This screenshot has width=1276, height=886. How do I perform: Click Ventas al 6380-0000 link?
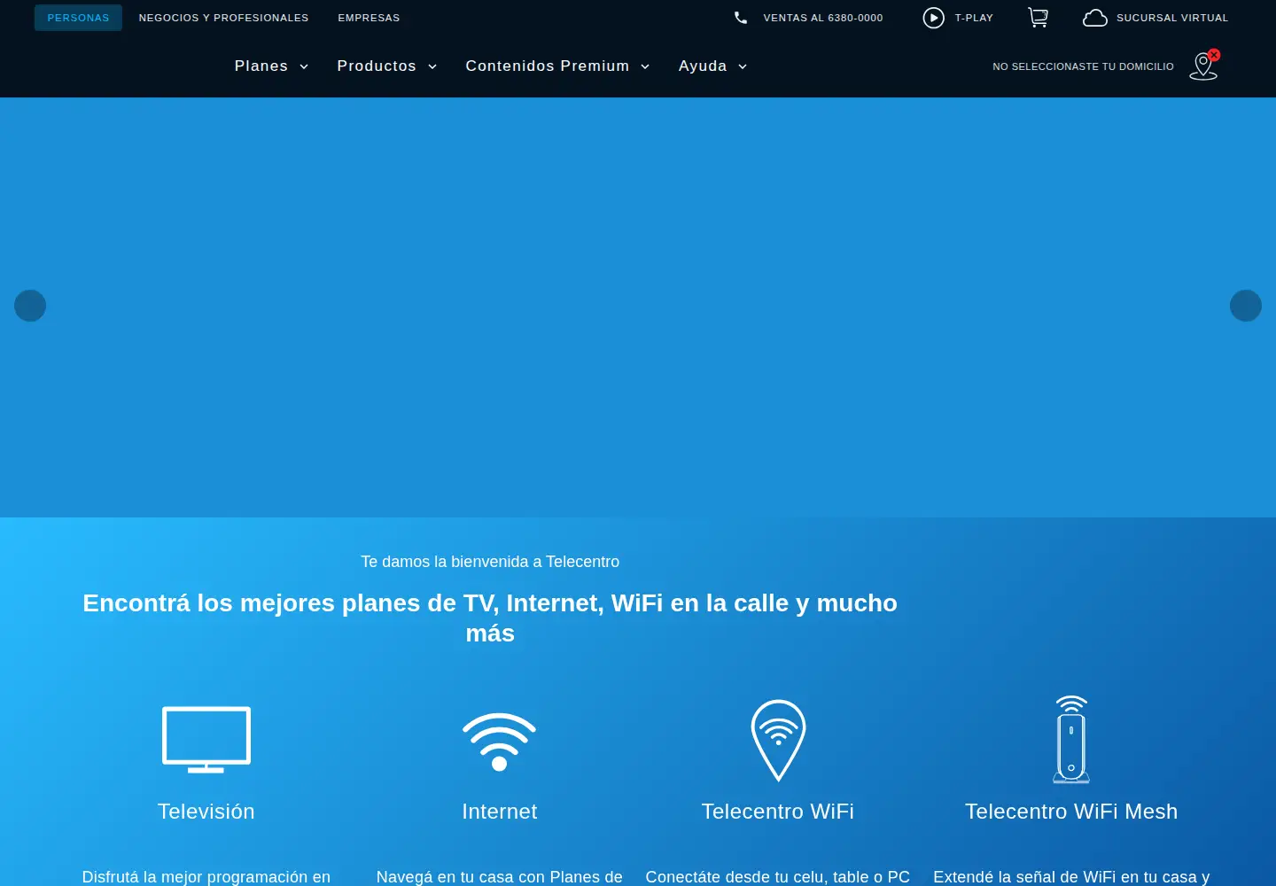(823, 18)
